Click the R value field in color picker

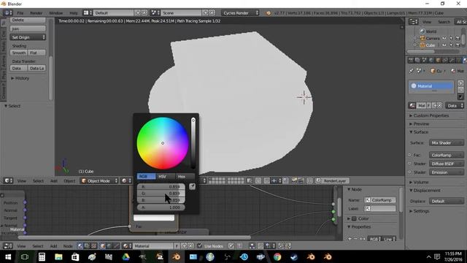click(x=161, y=187)
